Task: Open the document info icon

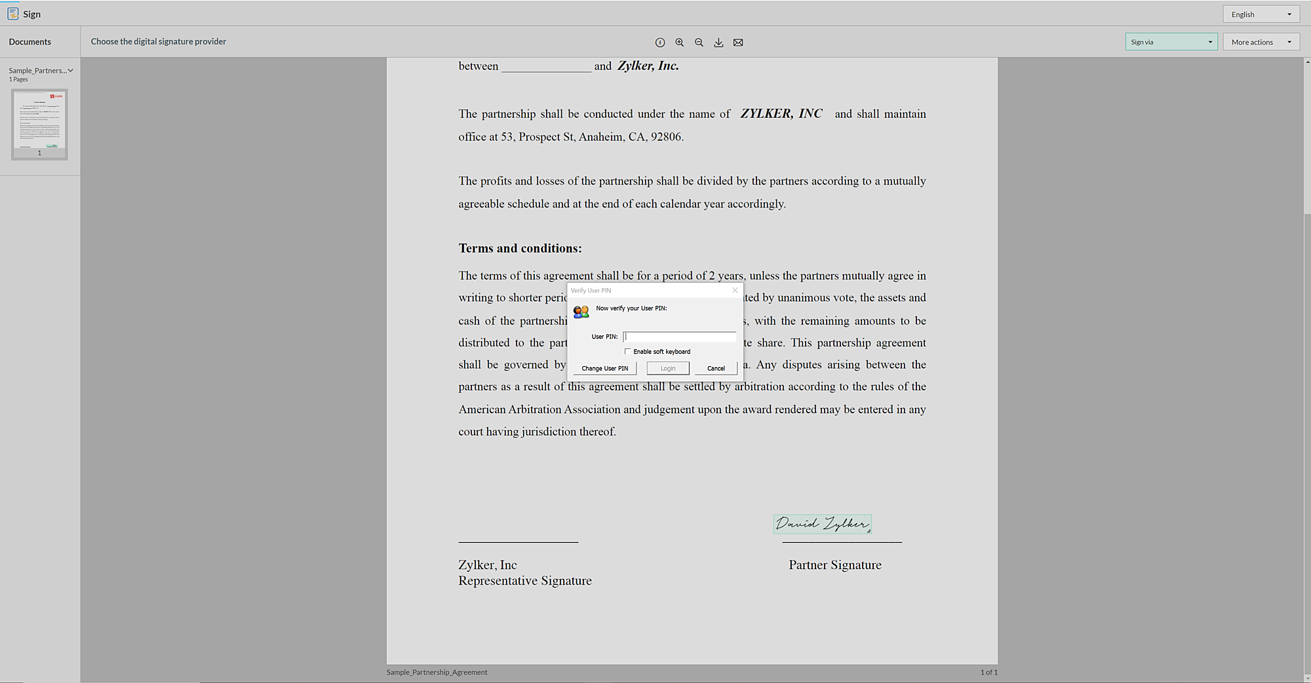Action: coord(660,43)
